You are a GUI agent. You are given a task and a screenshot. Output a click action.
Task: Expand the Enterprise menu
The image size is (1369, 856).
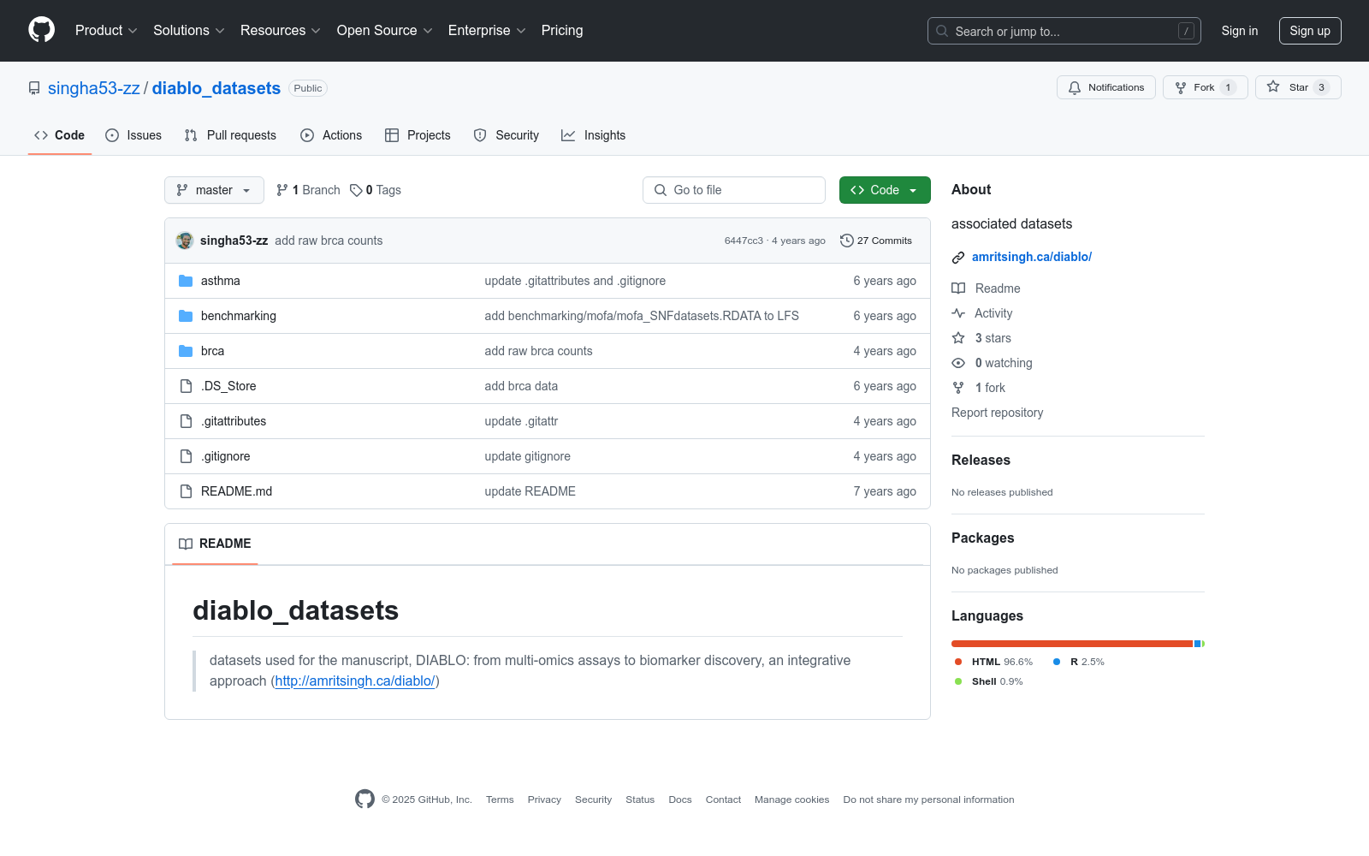pyautogui.click(x=487, y=30)
